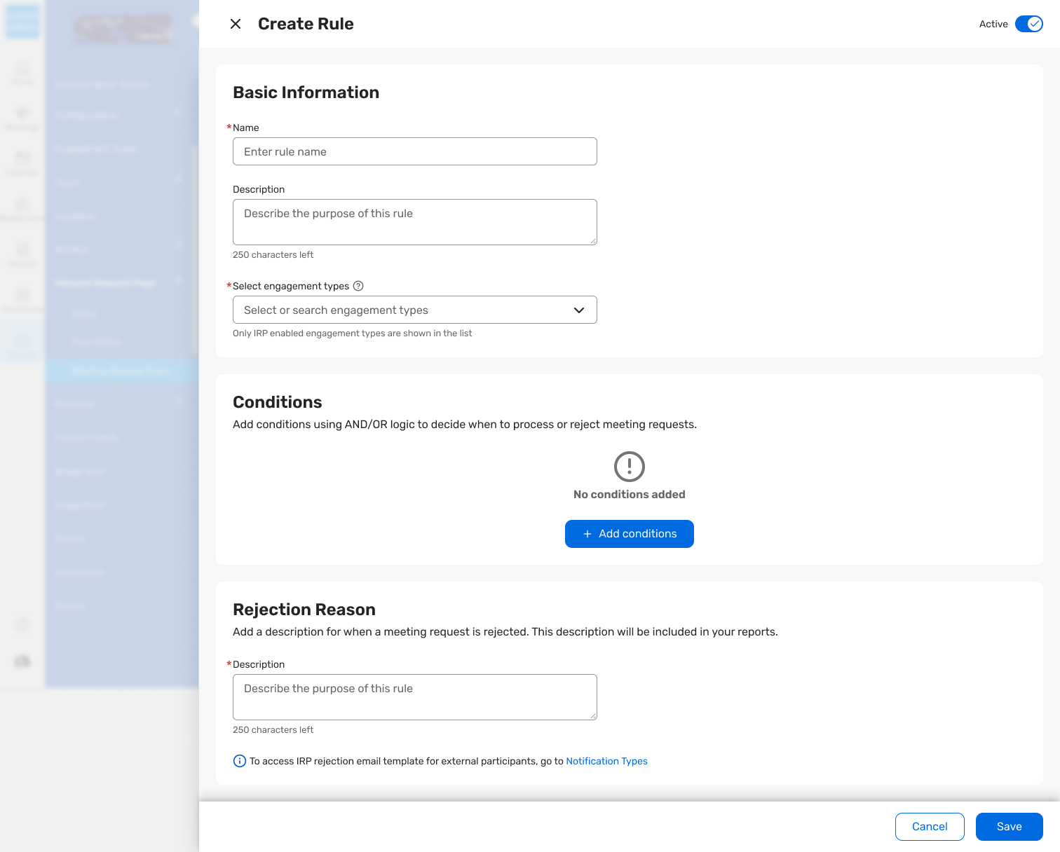Click the Rejection Reason description box
Viewport: 1060px width, 852px height.
[414, 697]
